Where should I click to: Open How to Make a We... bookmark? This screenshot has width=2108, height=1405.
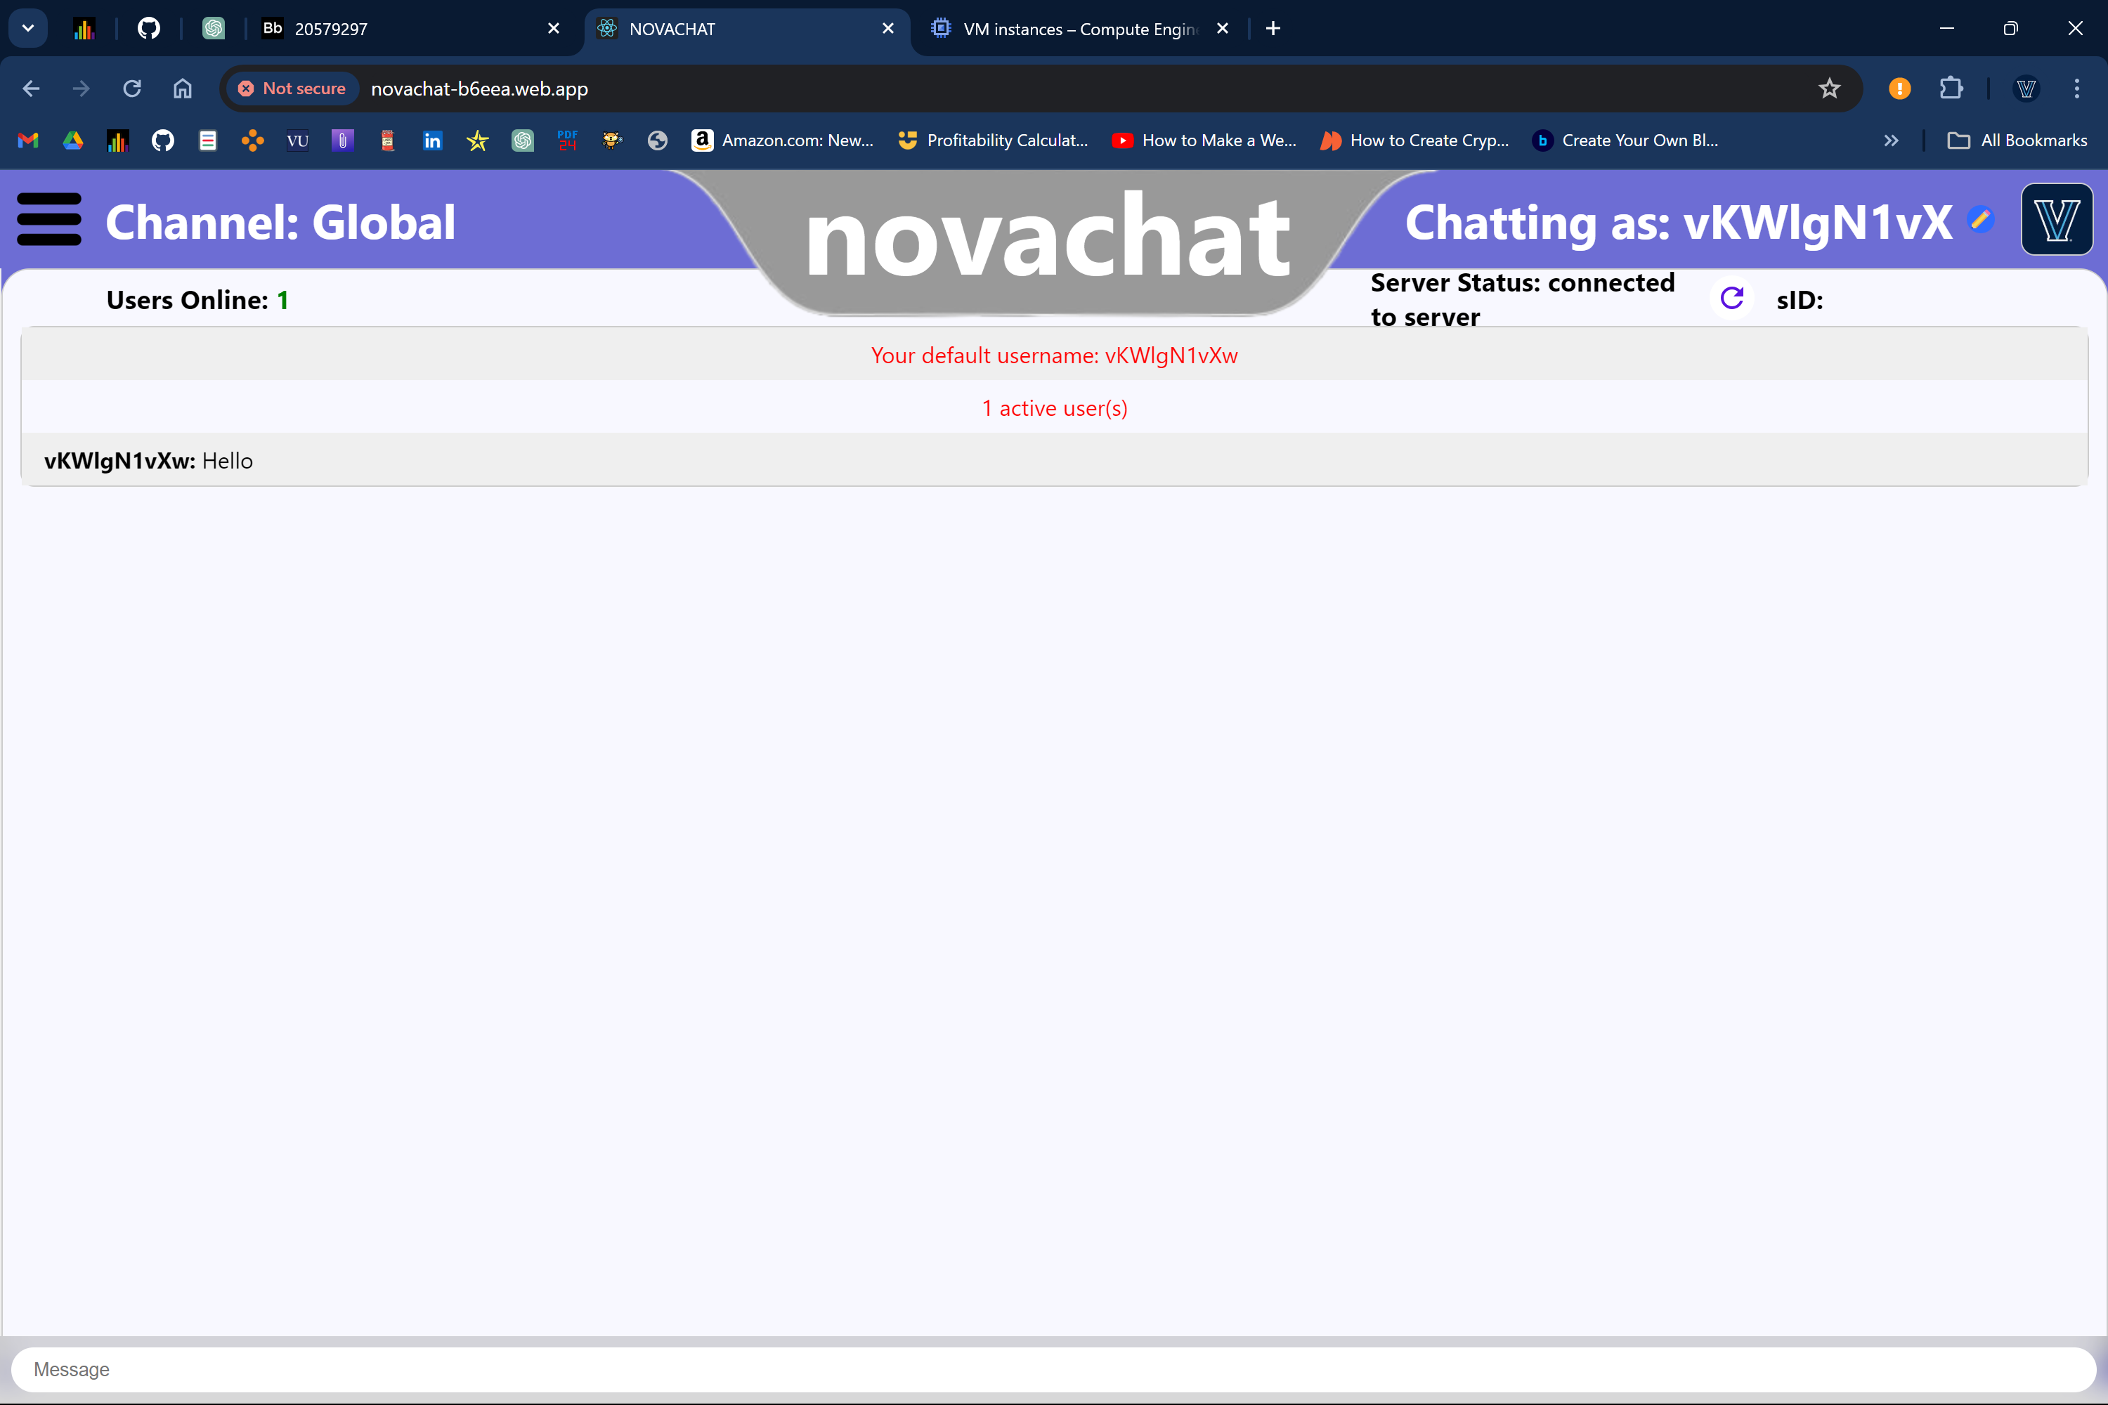1204,140
